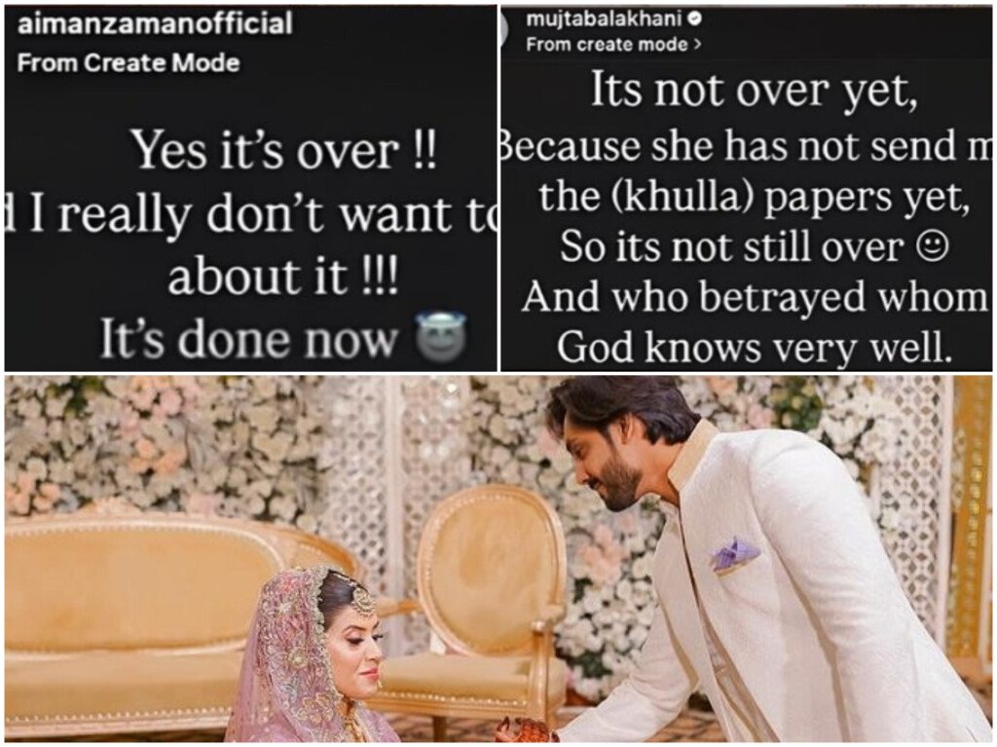
Task: Click the purple pocket square on the white sherwani
Action: click(734, 554)
